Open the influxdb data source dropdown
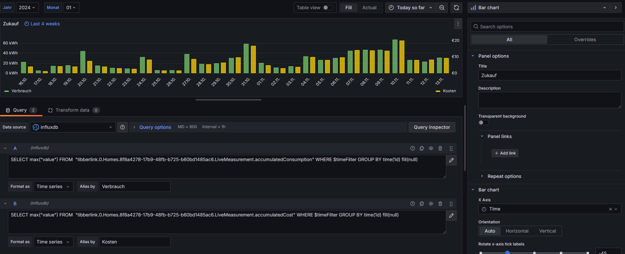Viewport: 625px width, 254px height. pos(73,127)
